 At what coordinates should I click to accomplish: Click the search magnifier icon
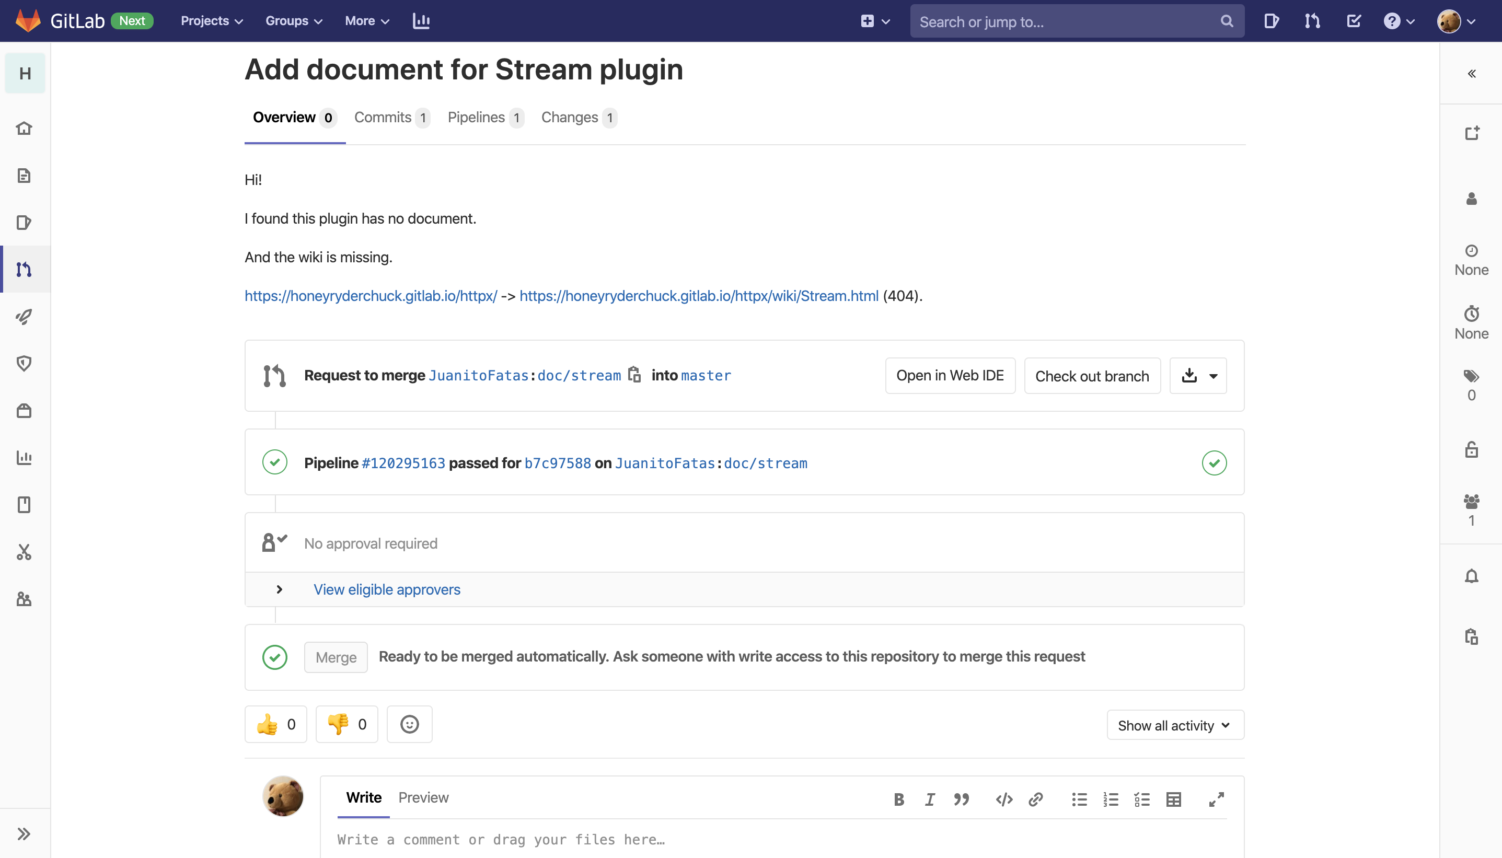tap(1227, 21)
